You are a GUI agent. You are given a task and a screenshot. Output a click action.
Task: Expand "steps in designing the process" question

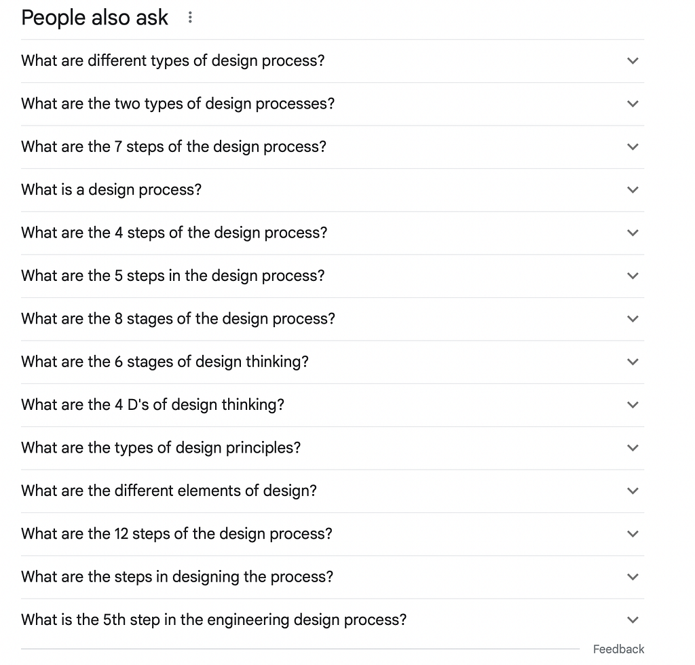(633, 577)
